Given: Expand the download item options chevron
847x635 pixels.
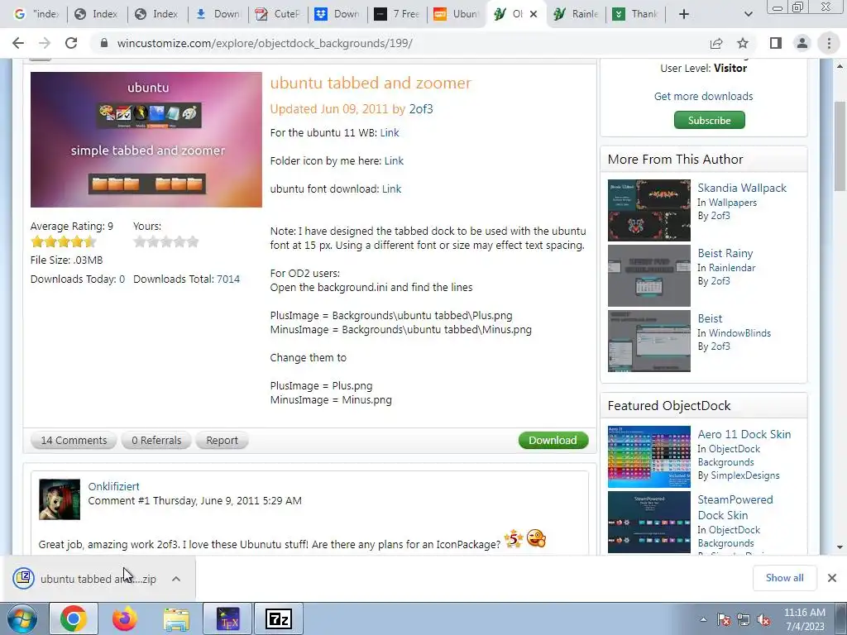Looking at the screenshot, I should (176, 579).
